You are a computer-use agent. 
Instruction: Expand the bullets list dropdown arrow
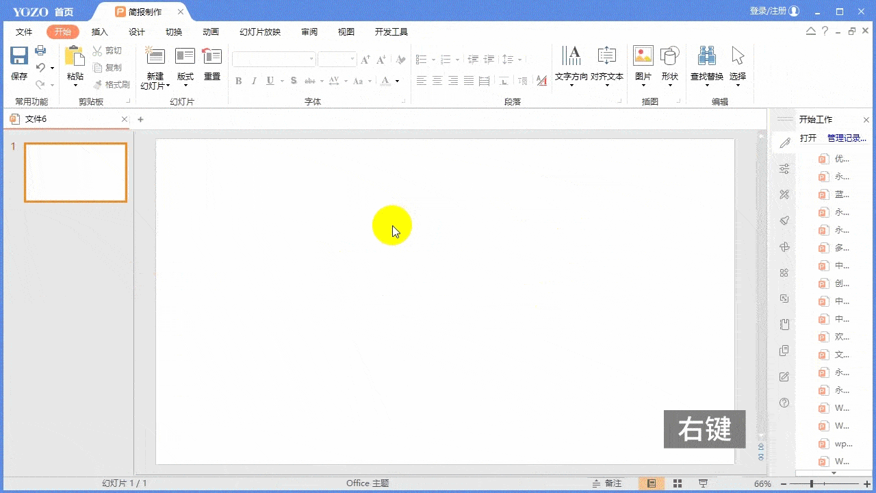pyautogui.click(x=433, y=60)
